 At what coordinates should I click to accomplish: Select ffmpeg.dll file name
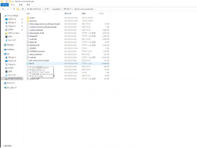coord(33,36)
